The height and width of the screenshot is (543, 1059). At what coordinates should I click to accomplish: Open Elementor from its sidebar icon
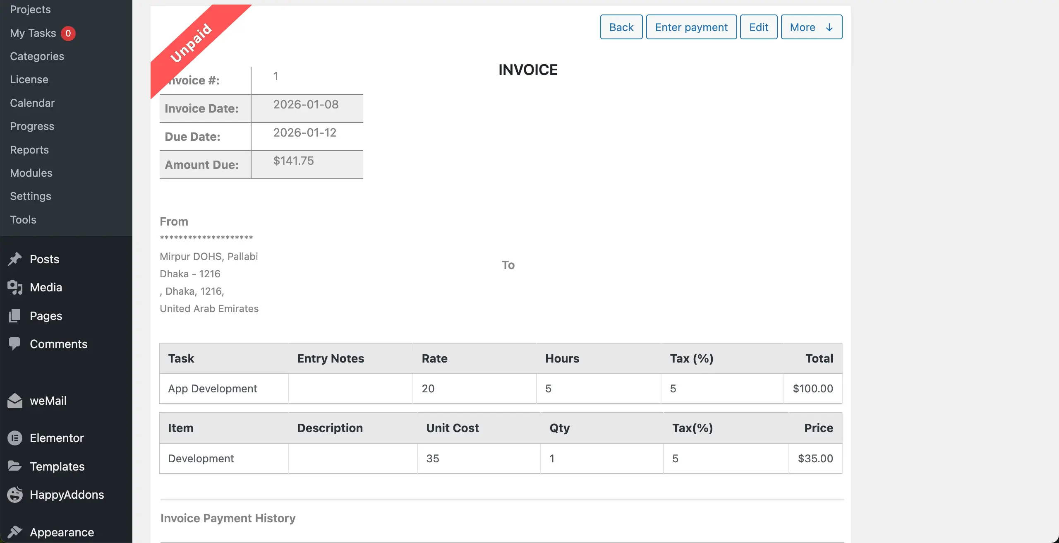[15, 438]
